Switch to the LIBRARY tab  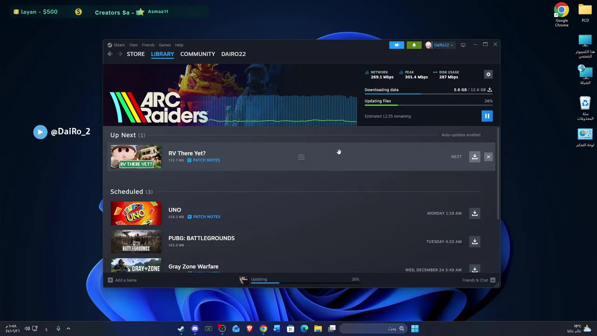pos(162,54)
